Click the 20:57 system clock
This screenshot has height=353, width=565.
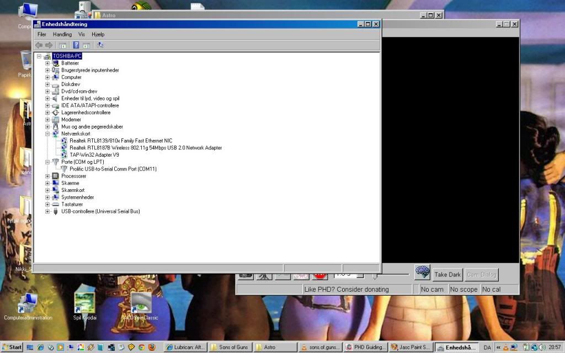pos(555,347)
